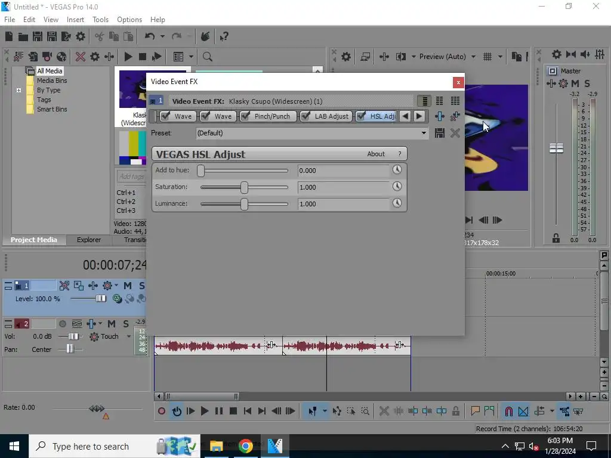The height and width of the screenshot is (458, 611).
Task: Mute video track 1 with M button
Action: click(128, 286)
